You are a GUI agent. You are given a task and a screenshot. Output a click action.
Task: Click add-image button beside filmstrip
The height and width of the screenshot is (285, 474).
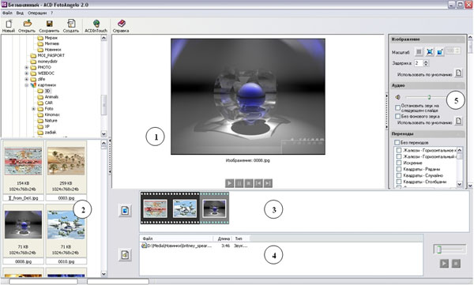tap(125, 210)
